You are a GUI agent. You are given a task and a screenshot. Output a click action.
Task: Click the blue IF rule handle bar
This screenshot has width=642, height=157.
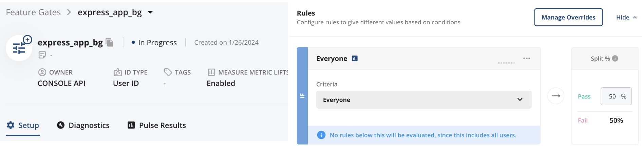(302, 96)
